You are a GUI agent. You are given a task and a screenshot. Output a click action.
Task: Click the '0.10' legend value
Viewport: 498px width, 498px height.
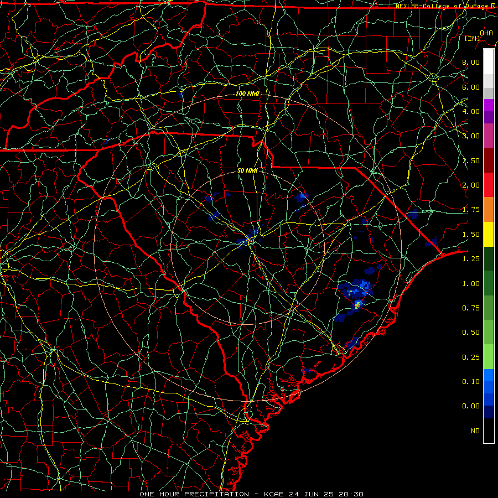(x=470, y=382)
